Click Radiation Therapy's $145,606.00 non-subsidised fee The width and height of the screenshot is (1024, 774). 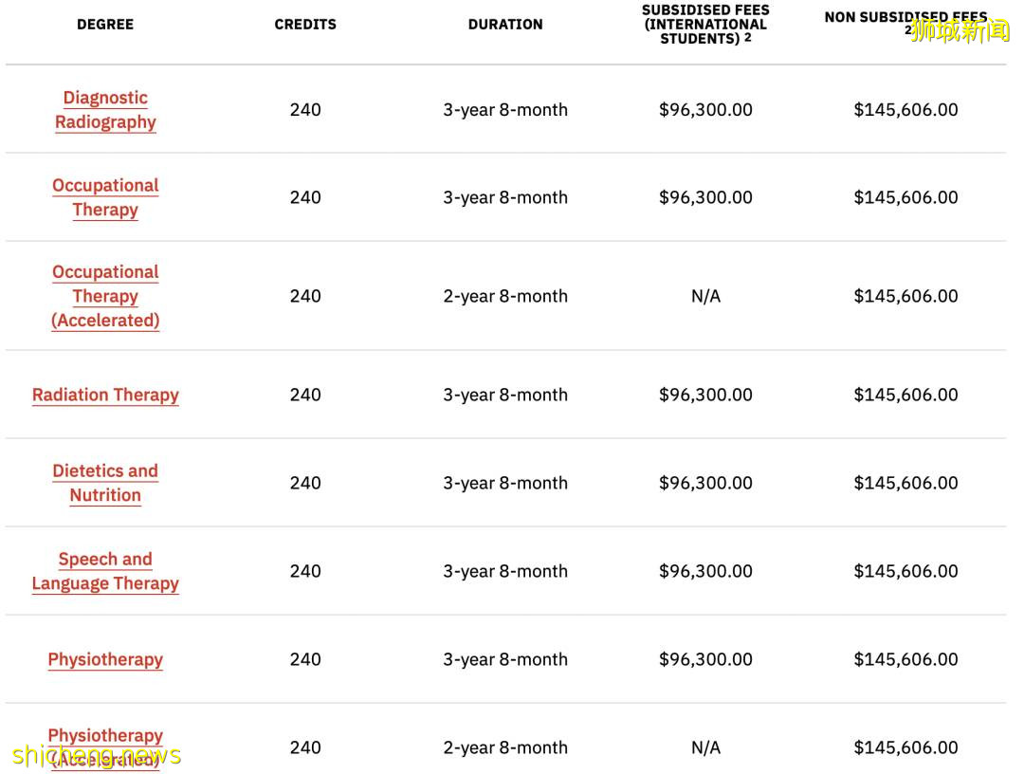(905, 396)
